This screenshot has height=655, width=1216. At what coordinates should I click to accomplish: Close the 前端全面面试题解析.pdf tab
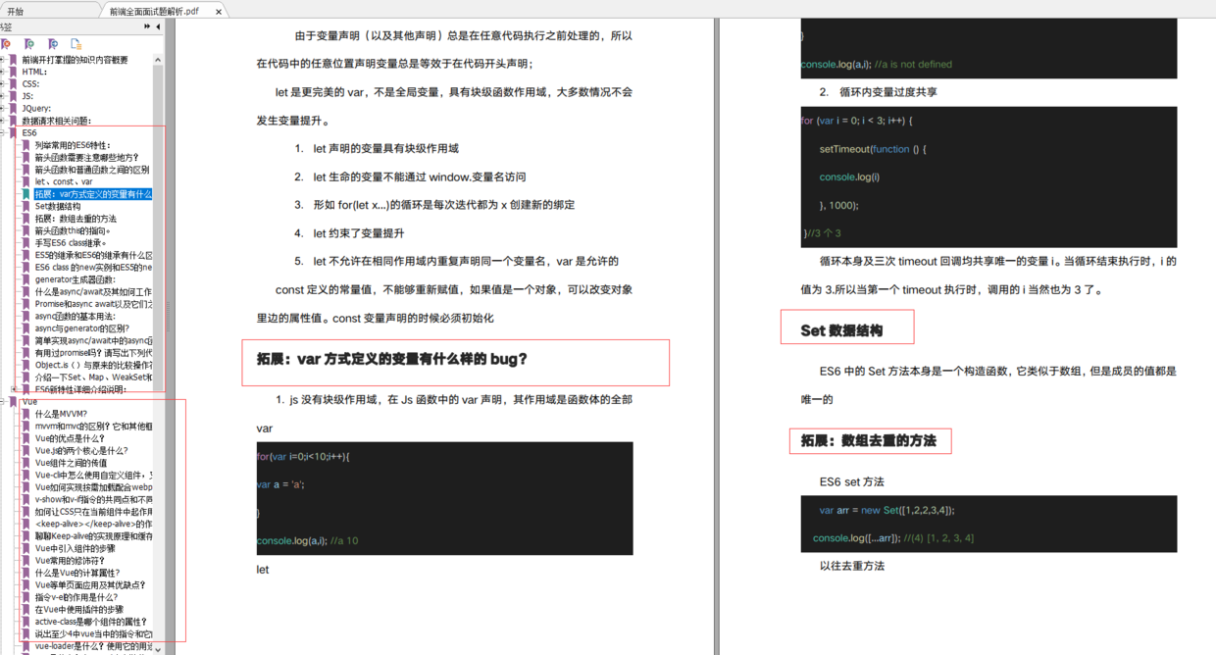pos(219,12)
